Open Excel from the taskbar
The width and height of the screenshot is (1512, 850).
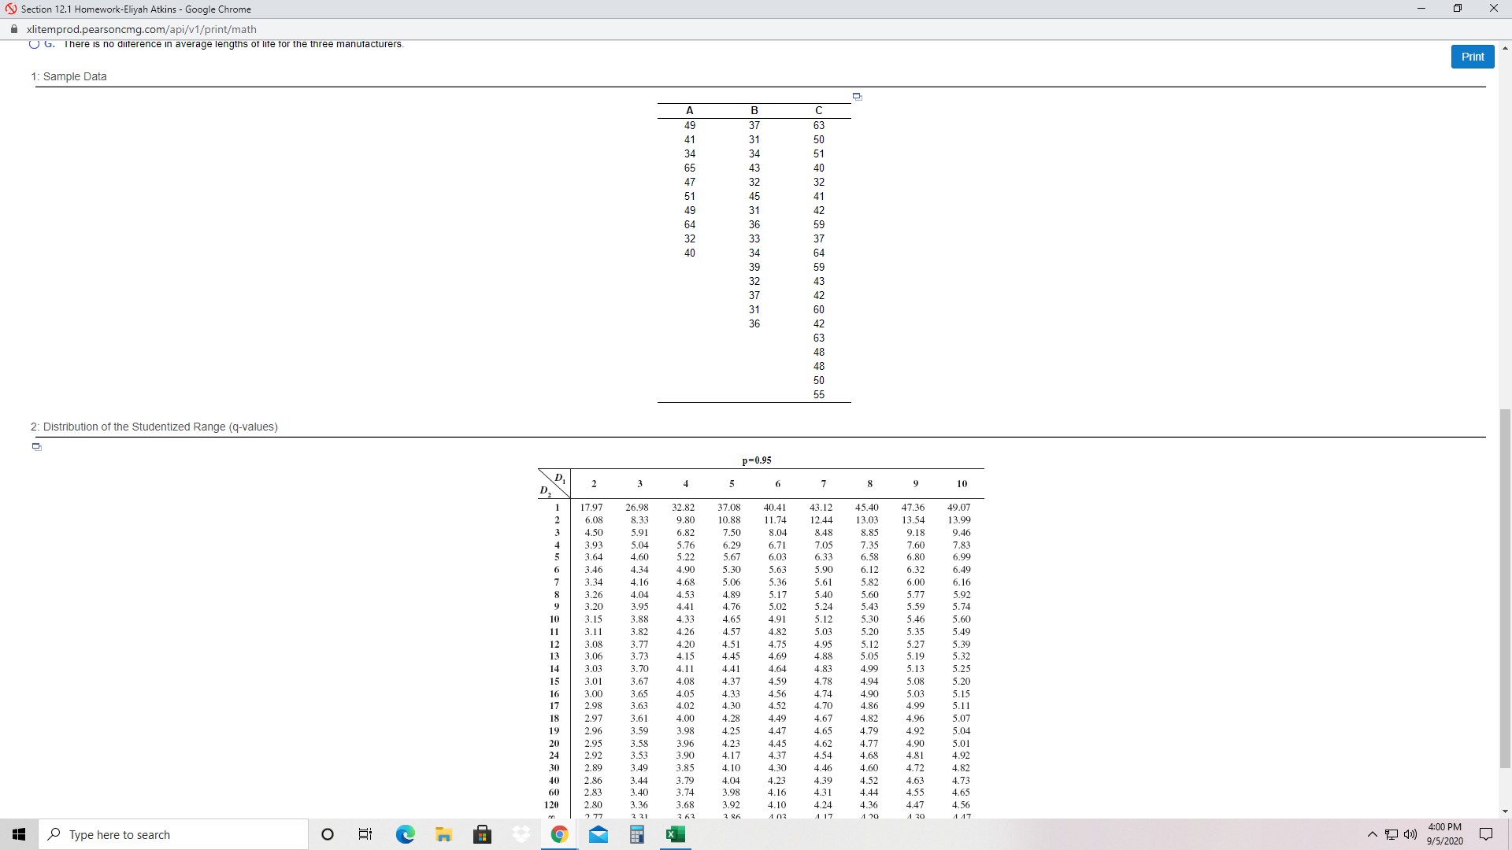pos(675,834)
